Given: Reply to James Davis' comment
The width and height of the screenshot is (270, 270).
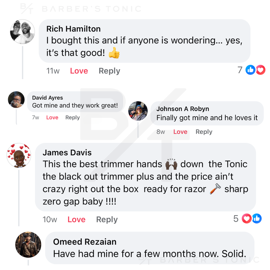Looking at the screenshot, I should tap(107, 219).
